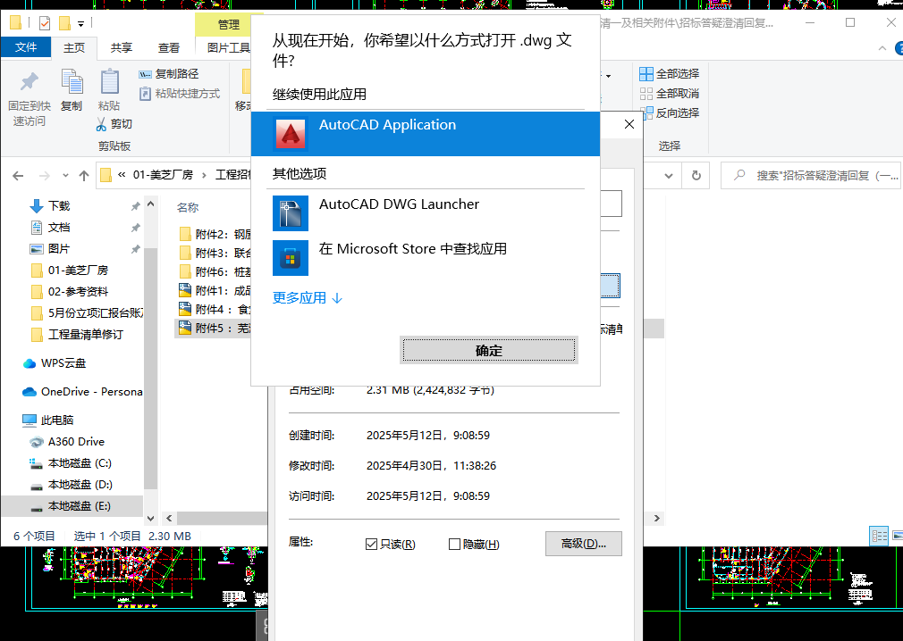This screenshot has width=903, height=641.
Task: Select the 附件6 folder in file list
Action: (x=215, y=271)
